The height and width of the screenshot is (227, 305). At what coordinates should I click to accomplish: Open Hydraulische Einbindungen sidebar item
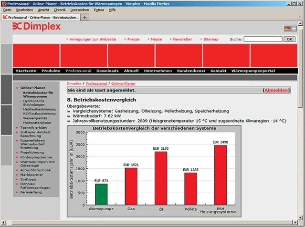pyautogui.click(x=34, y=103)
